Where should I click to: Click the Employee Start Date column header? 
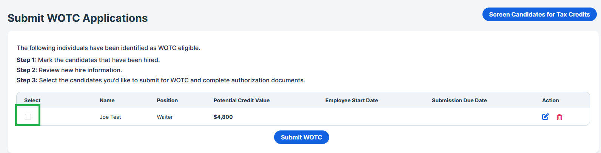coord(351,100)
